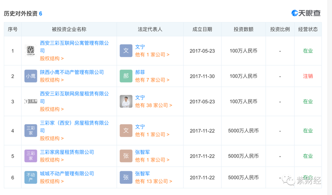Show 他有 38 家公司 for 文宁
332x195 pixels.
click(x=154, y=105)
